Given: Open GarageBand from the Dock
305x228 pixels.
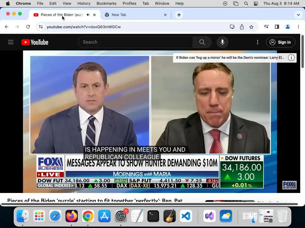Looking at the screenshot, I should (169, 216).
